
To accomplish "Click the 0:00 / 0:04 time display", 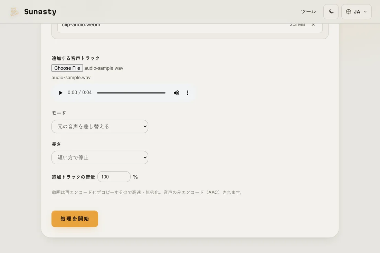I will point(79,93).
